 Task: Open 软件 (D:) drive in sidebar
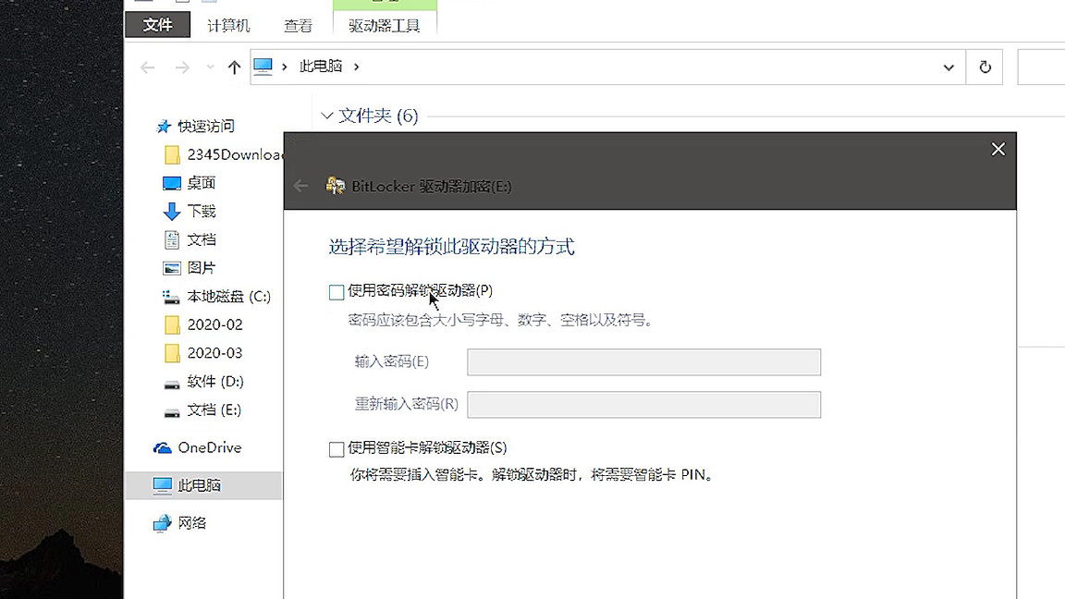(x=215, y=382)
